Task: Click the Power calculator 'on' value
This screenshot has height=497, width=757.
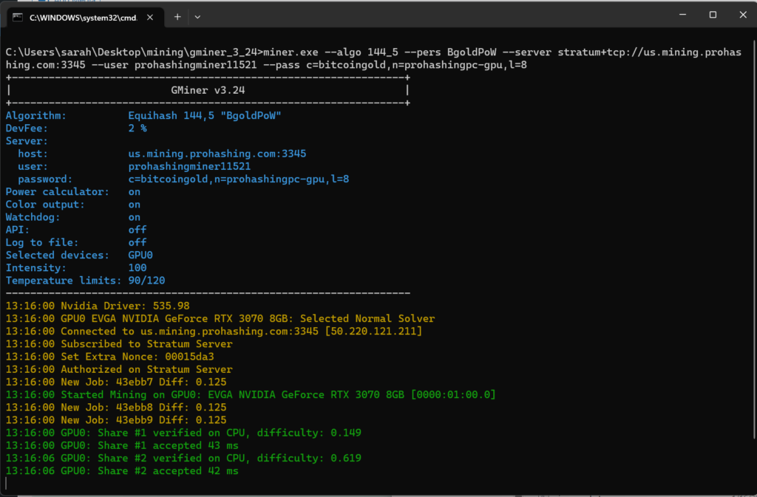Action: coord(135,192)
